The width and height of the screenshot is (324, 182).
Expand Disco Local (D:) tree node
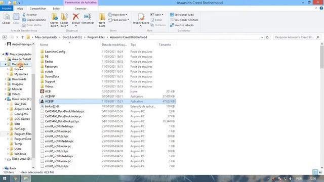(x=6, y=159)
